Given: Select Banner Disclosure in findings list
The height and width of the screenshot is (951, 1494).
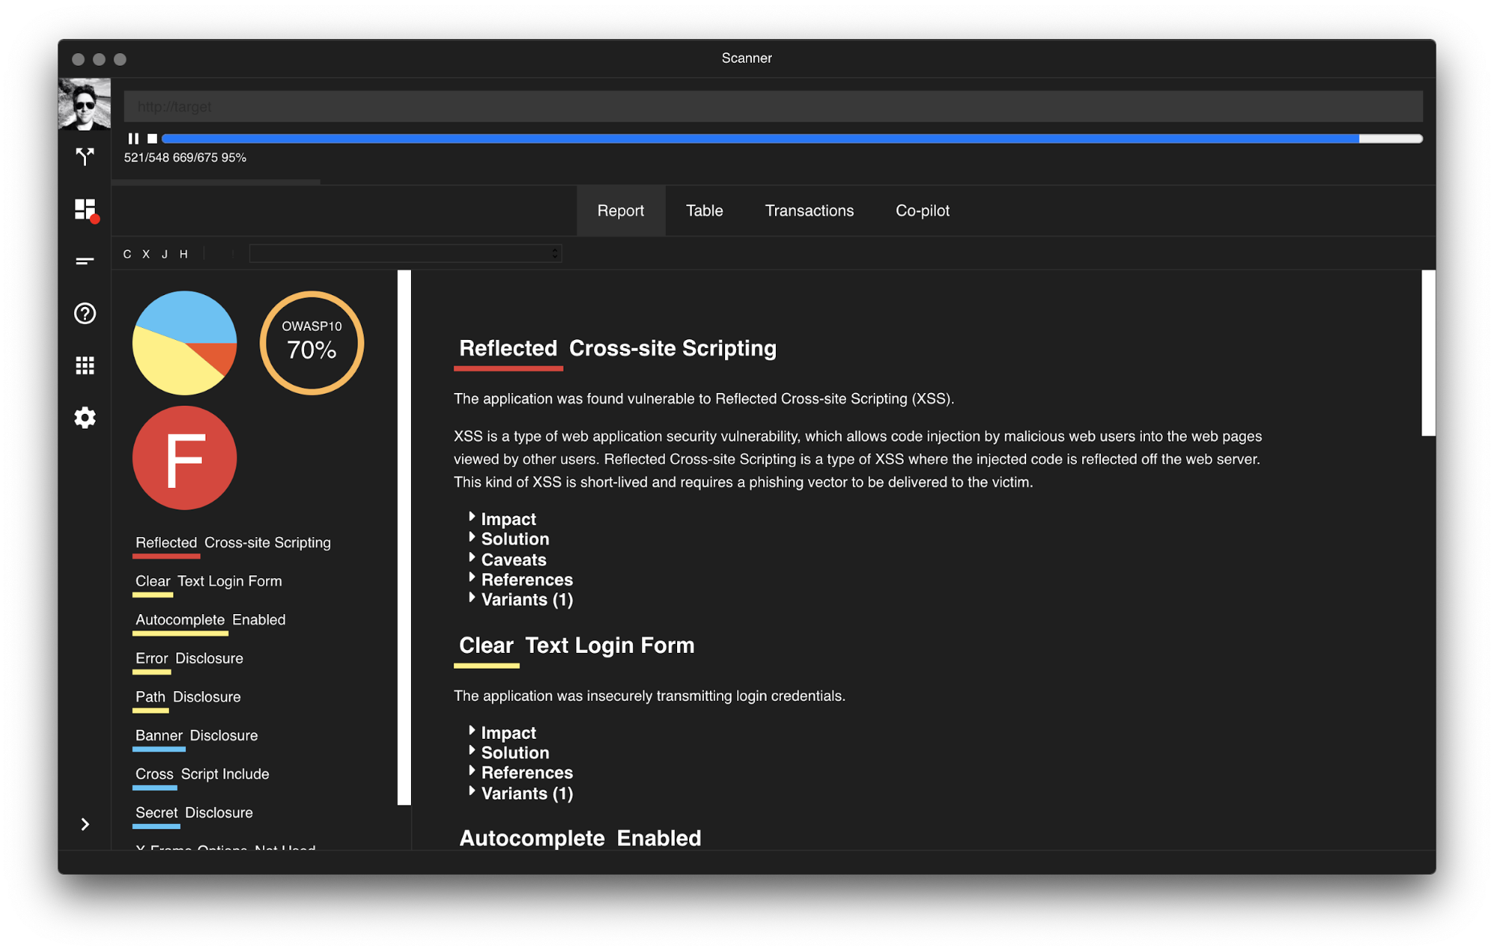Looking at the screenshot, I should tap(197, 735).
